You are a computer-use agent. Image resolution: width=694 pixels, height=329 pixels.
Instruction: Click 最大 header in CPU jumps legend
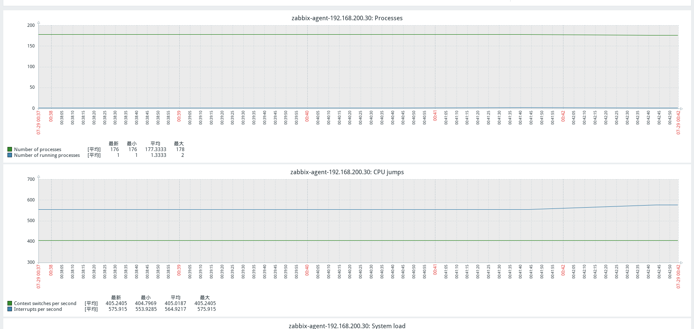[205, 298]
